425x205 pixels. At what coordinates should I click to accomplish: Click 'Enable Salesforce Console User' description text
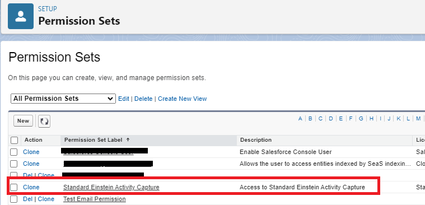(286, 152)
